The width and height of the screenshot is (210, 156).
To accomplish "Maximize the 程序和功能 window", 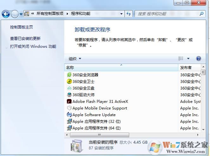I will (x=187, y=3).
